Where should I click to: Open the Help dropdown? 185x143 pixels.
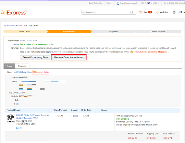pyautogui.click(x=109, y=3)
